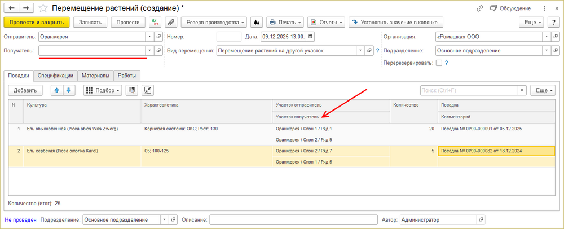Screen dimensions: 564x229
Task: Click the empty Получатель field
Action: click(92, 51)
